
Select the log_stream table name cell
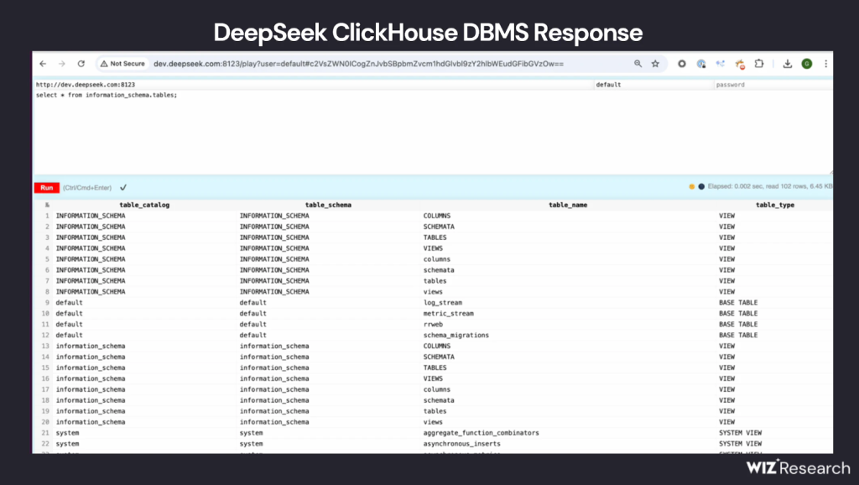point(443,302)
